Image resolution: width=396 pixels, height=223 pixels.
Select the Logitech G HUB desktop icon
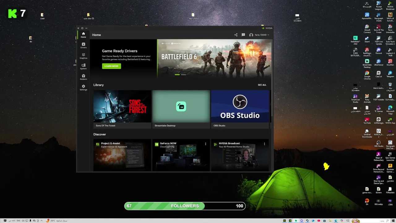390,52
